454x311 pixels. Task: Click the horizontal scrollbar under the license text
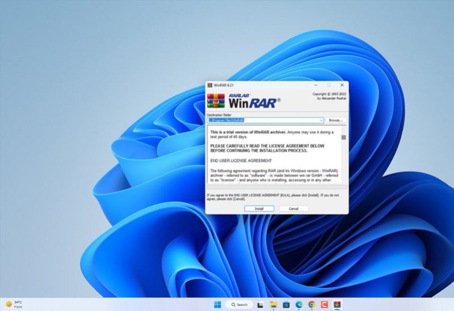point(276,187)
